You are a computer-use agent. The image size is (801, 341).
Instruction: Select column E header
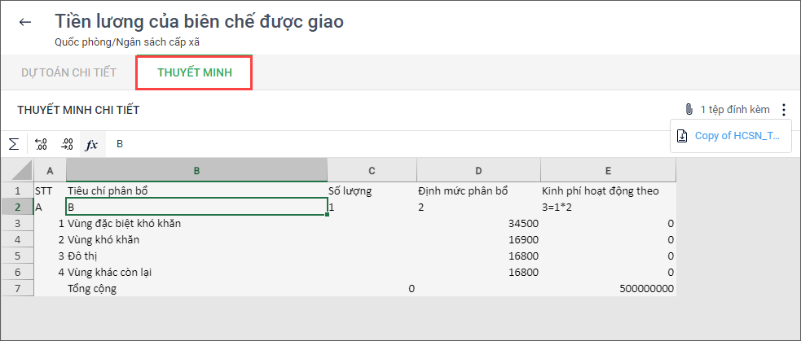click(x=608, y=170)
